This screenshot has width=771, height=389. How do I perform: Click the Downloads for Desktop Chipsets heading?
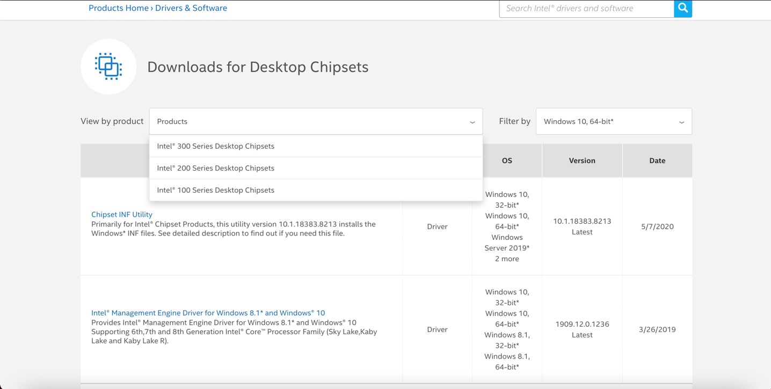(x=258, y=67)
